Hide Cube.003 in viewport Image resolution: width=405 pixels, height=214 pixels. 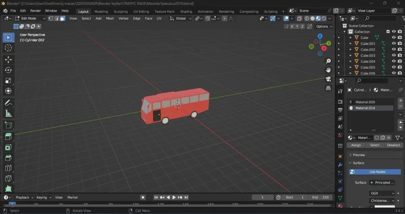pyautogui.click(x=394, y=55)
